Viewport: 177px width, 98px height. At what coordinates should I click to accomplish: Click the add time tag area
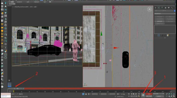[120, 96]
